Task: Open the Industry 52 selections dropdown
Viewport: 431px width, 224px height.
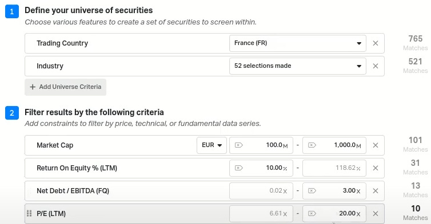Action: pyautogui.click(x=298, y=66)
